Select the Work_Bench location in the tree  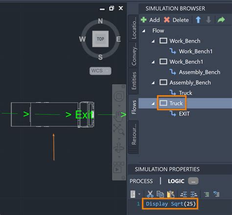coord(185,41)
